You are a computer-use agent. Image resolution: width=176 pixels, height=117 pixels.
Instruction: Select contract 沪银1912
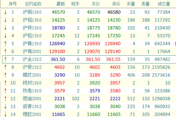coord(32,67)
